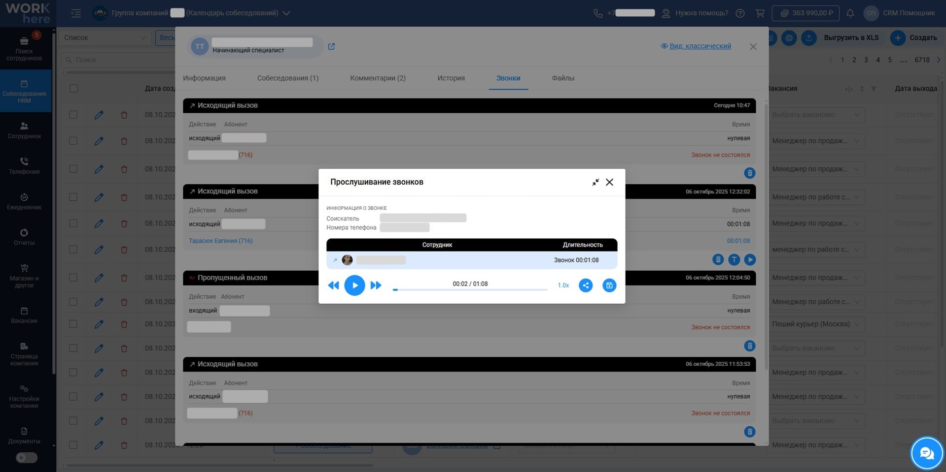This screenshot has width=946, height=472.
Task: Open notifications bell
Action: click(850, 13)
